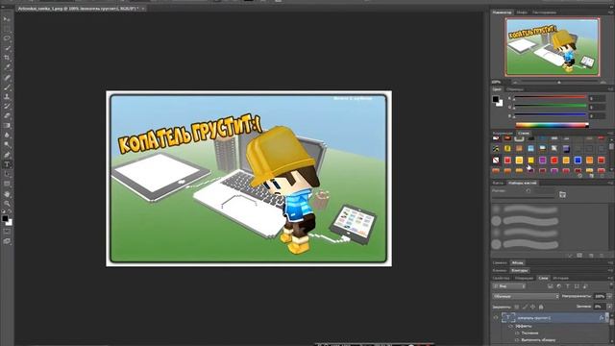The height and width of the screenshot is (346, 615).
Task: Click the fx icon on the text layer
Action: pos(601,318)
